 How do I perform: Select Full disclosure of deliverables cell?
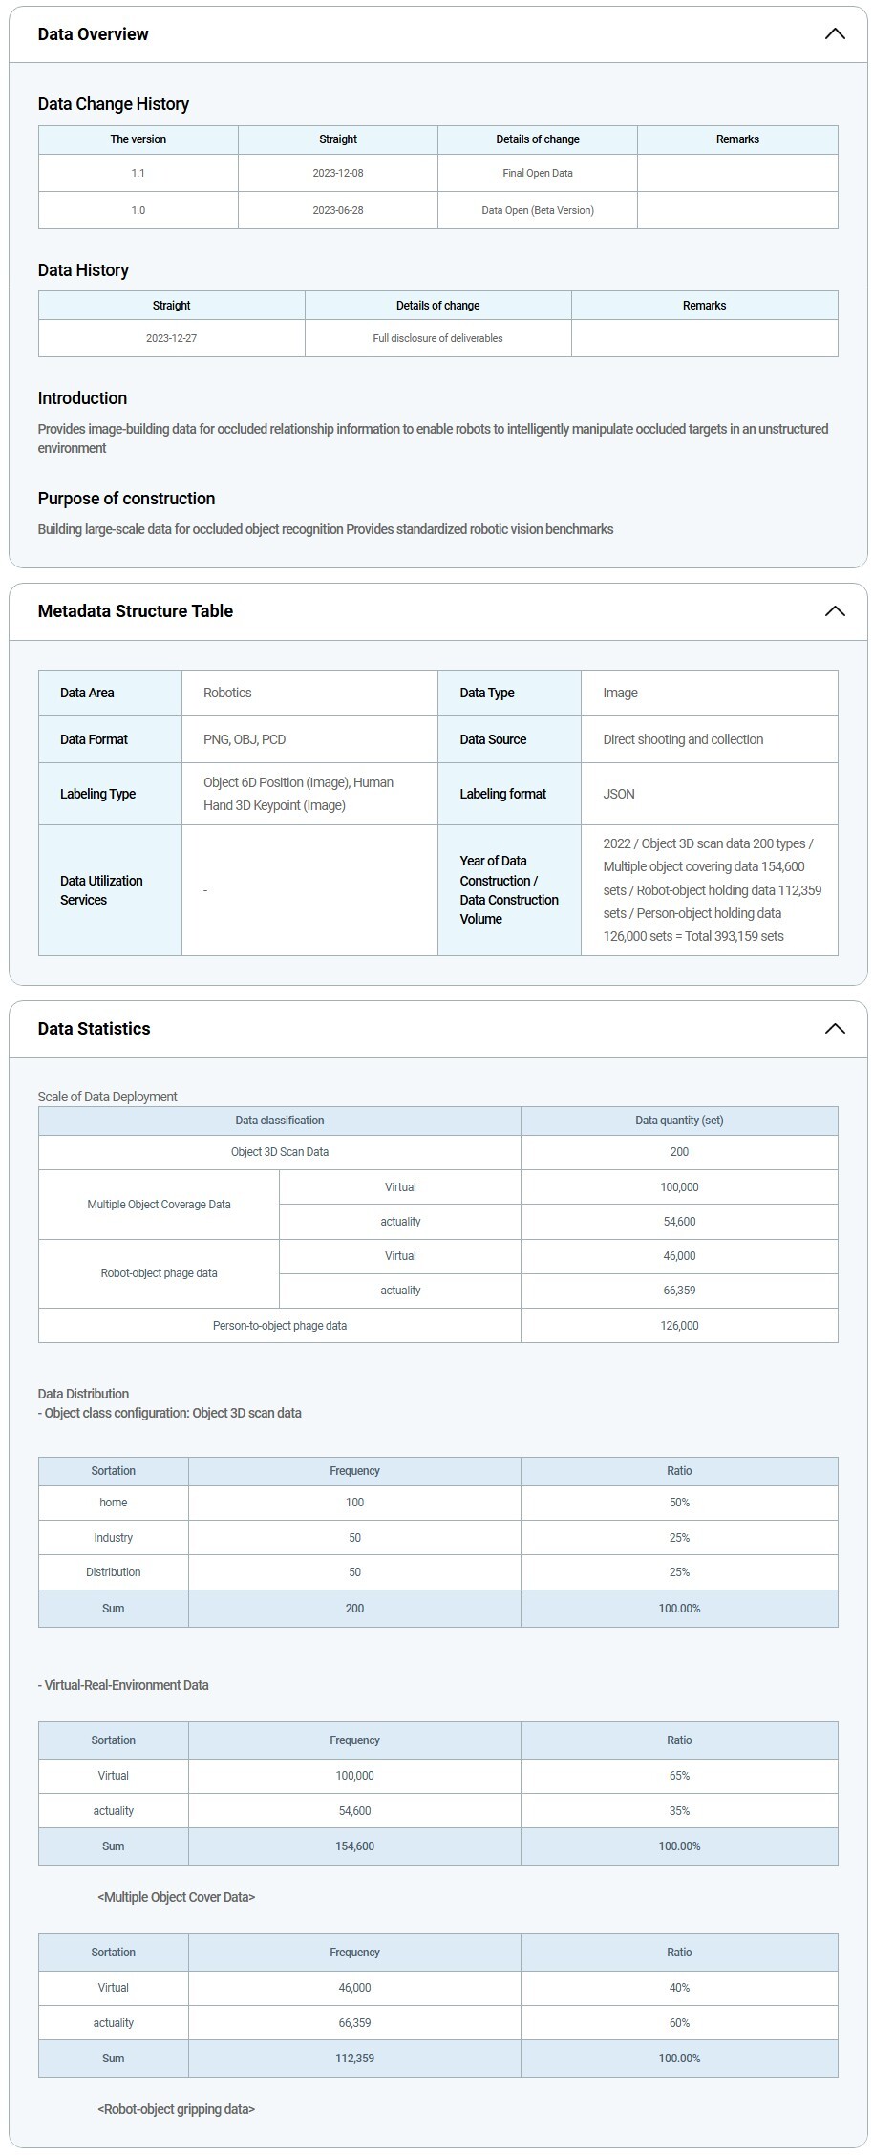pyautogui.click(x=437, y=338)
